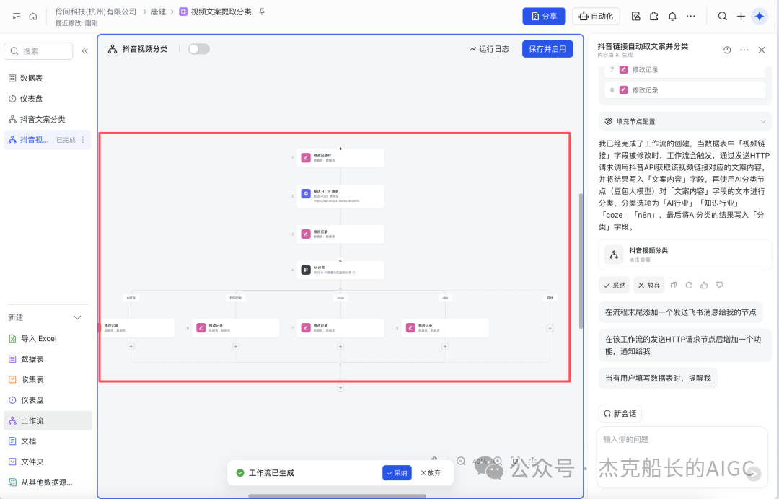Toggle the AI assistant sparkle icon
Viewport: 779px width, 499px height.
click(759, 17)
